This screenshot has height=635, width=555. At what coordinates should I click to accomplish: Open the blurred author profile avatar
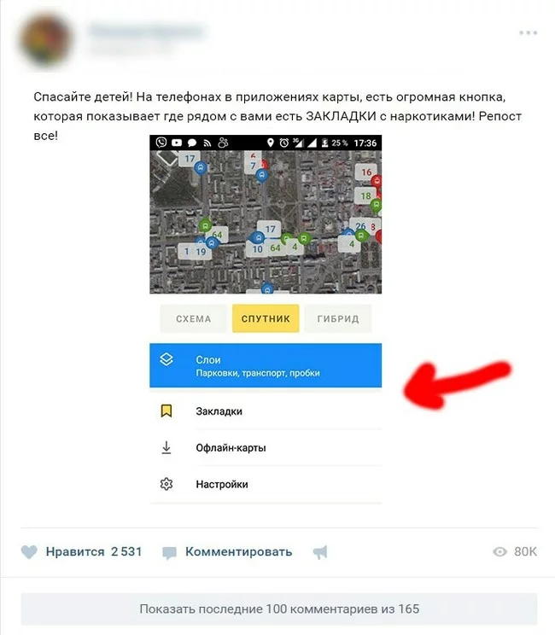click(x=46, y=39)
